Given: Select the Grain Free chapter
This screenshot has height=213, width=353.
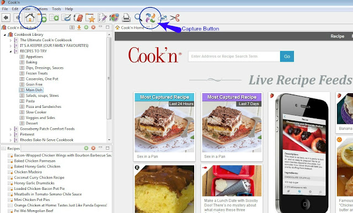Looking at the screenshot, I should tap(34, 84).
